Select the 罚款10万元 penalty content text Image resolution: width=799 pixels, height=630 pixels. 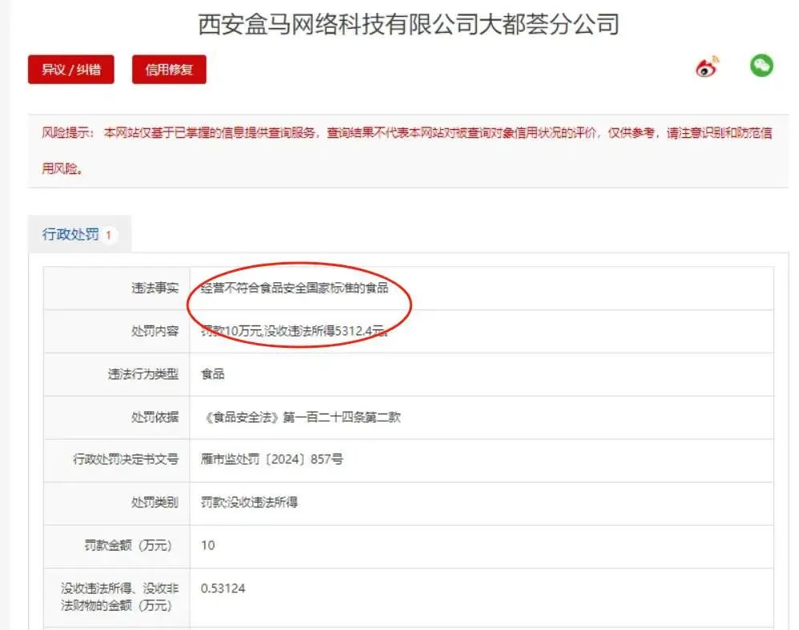295,331
